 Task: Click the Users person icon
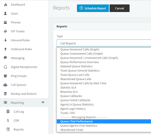tap(5, 13)
